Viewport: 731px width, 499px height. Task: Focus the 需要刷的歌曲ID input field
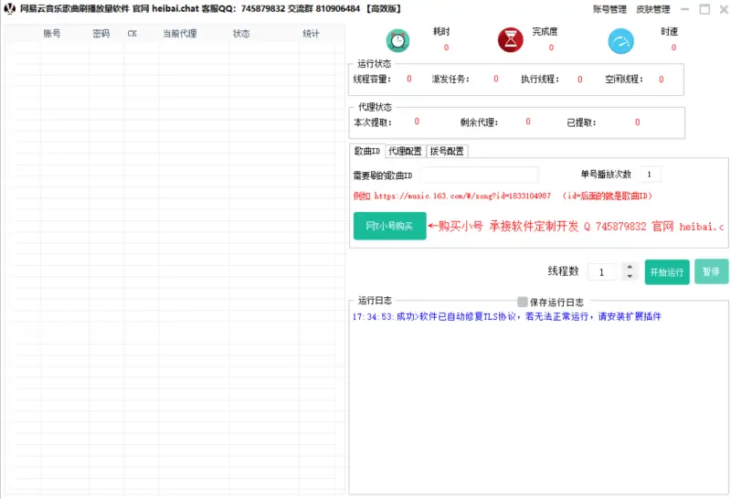click(476, 175)
